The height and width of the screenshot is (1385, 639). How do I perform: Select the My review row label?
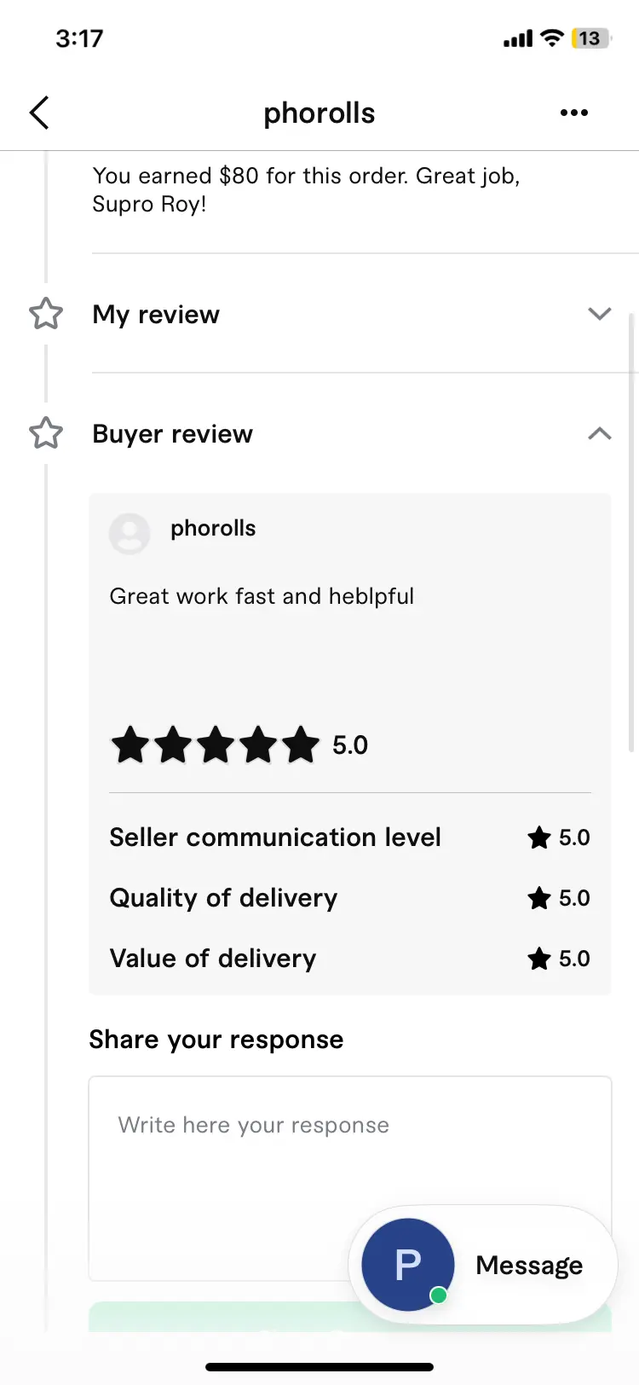coord(156,315)
